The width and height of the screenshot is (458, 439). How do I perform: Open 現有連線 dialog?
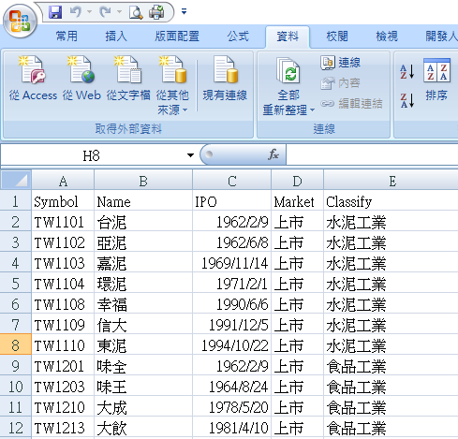[225, 78]
